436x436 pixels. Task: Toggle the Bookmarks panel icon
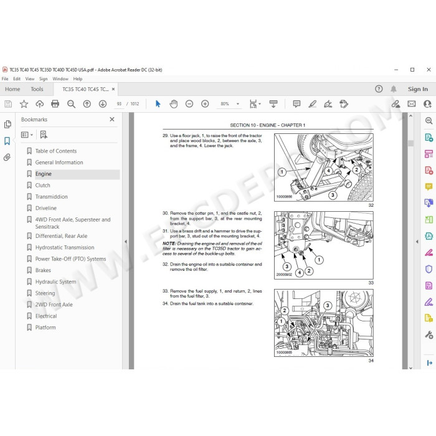(7, 141)
